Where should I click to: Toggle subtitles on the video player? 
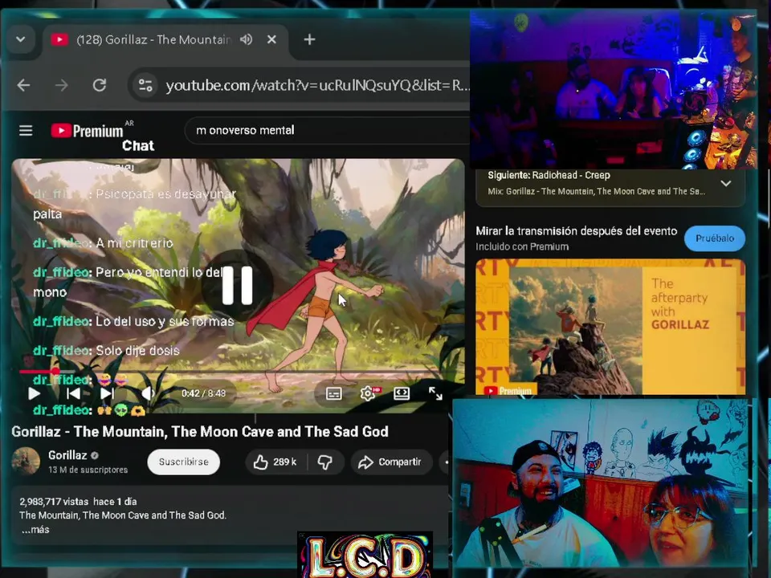click(x=334, y=393)
